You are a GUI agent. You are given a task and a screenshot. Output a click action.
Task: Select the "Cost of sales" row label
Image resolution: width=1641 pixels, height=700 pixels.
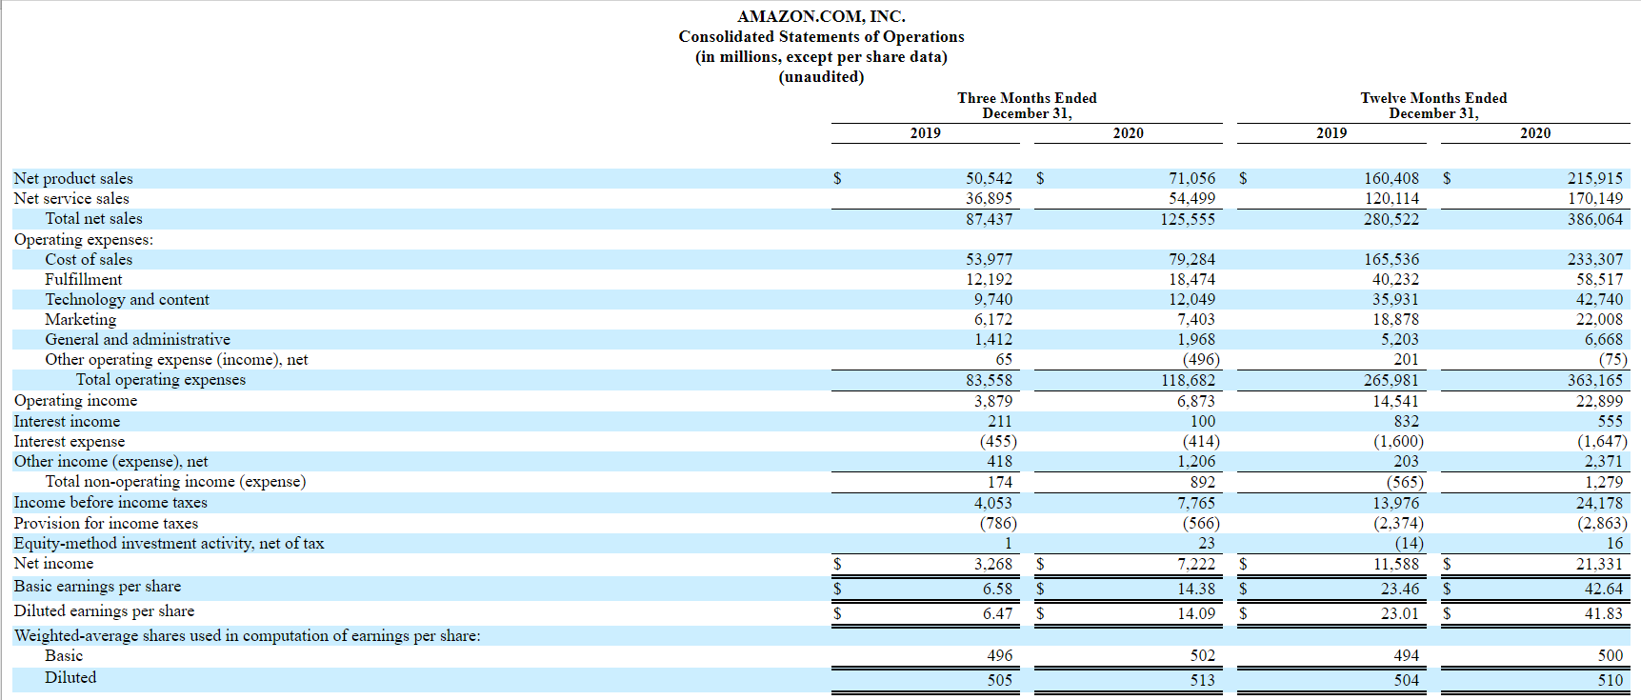point(89,259)
